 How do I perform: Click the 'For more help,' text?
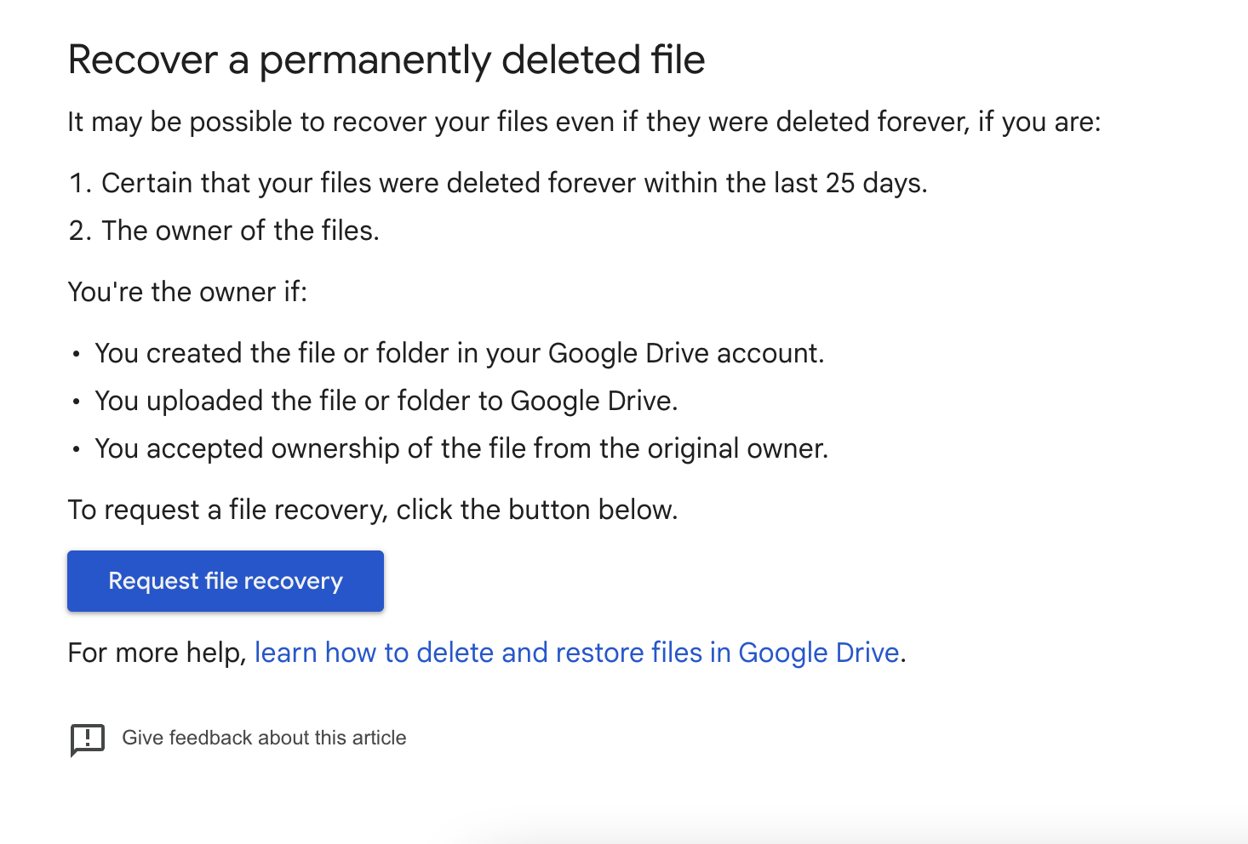(157, 653)
